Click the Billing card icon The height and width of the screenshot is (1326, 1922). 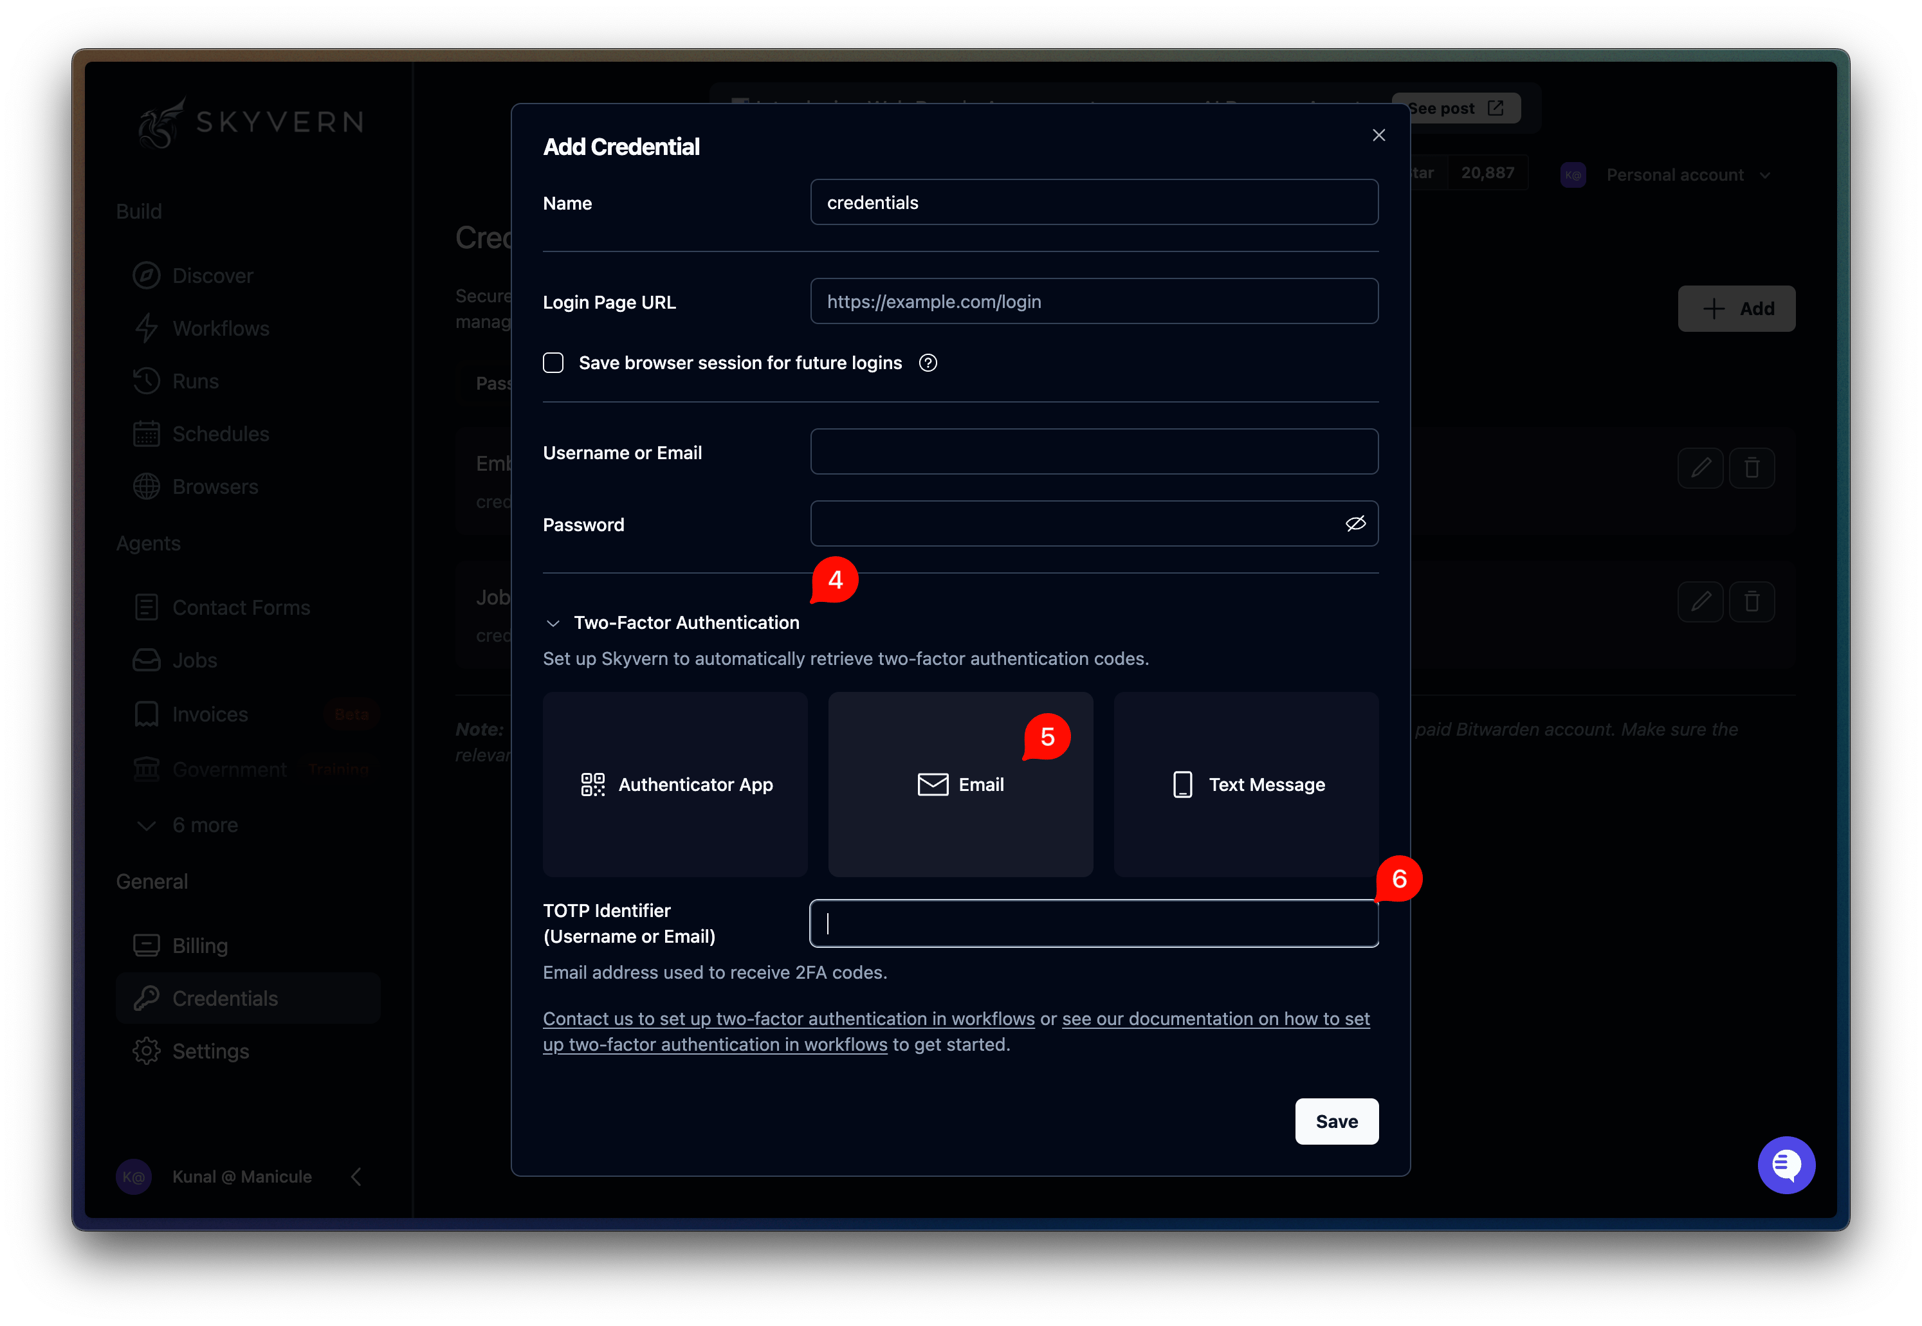click(x=146, y=945)
